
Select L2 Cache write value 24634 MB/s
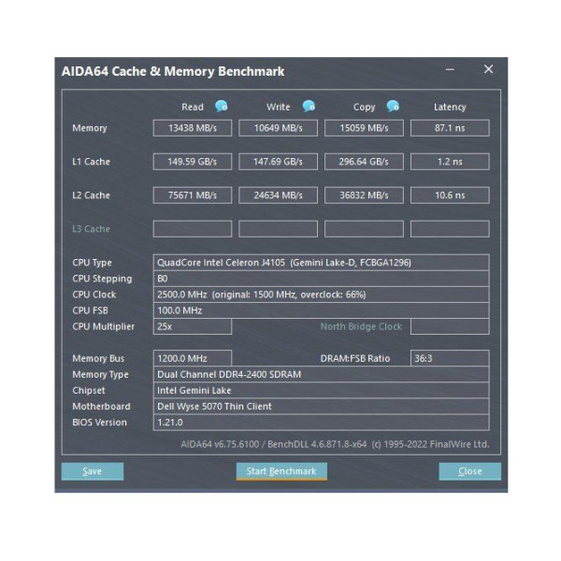[x=278, y=195]
